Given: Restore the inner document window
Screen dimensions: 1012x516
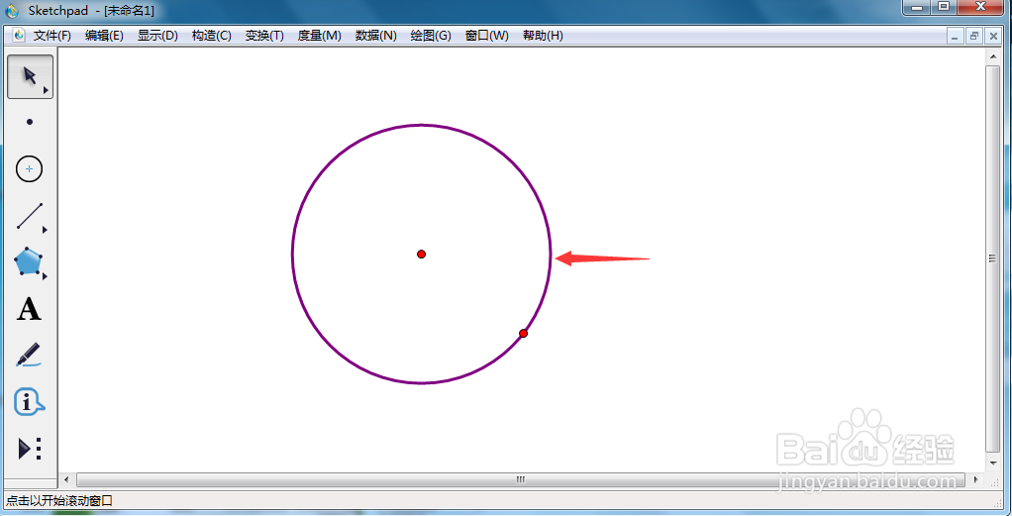Looking at the screenshot, I should [974, 37].
